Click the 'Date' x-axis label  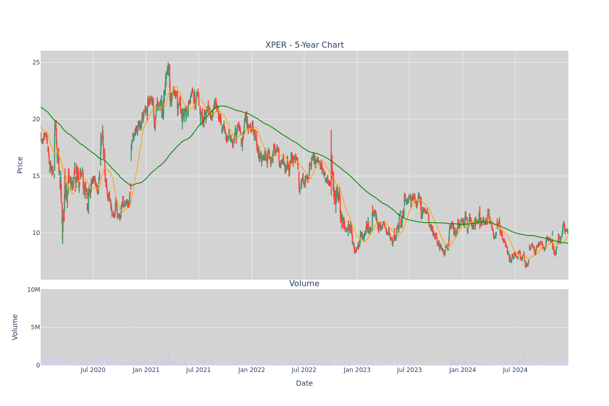click(304, 383)
